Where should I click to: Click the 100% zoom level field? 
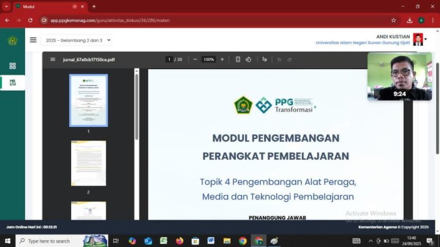[209, 59]
